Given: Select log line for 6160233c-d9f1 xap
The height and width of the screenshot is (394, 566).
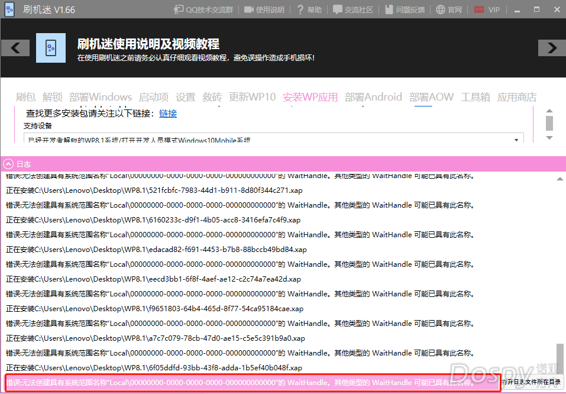Looking at the screenshot, I should point(153,220).
